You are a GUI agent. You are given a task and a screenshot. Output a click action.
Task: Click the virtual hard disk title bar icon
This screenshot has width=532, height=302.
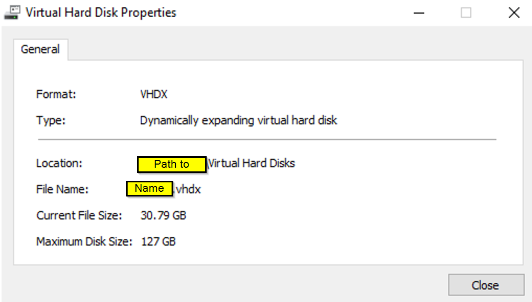[12, 13]
